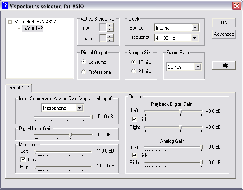Image resolution: width=243 pixels, height=190 pixels.
Task: Collapse the VXpocket (S/N:4812) tree node
Action: tap(10, 22)
